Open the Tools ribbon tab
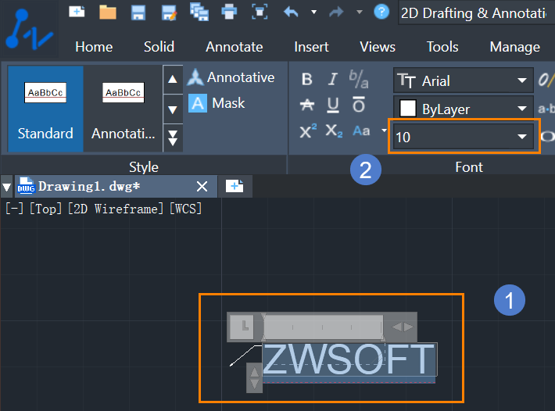 (442, 47)
